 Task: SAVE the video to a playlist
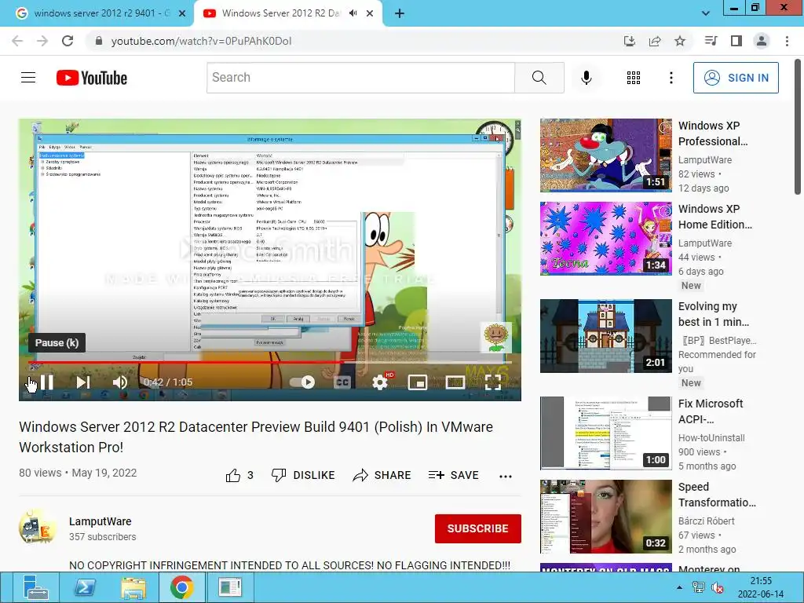pos(453,475)
